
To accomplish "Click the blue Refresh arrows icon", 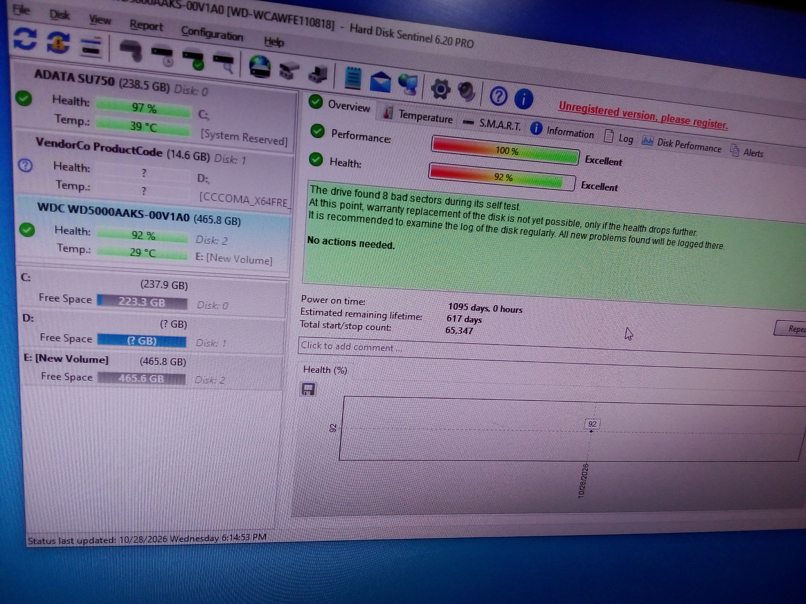I will (25, 39).
